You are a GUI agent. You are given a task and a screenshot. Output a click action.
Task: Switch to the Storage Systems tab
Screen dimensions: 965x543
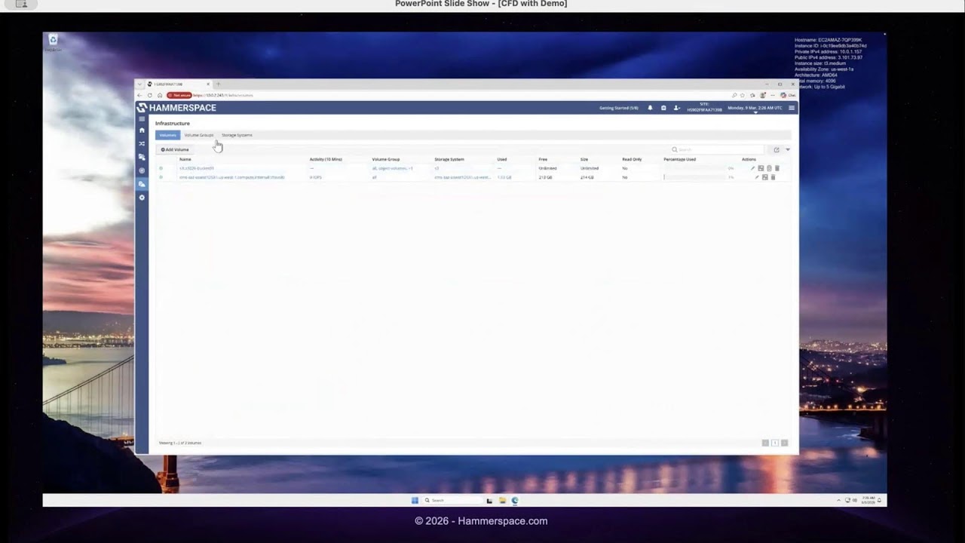[237, 135]
